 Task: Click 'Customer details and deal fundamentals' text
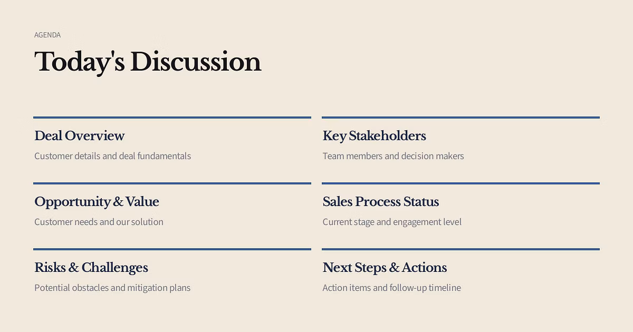click(x=112, y=156)
